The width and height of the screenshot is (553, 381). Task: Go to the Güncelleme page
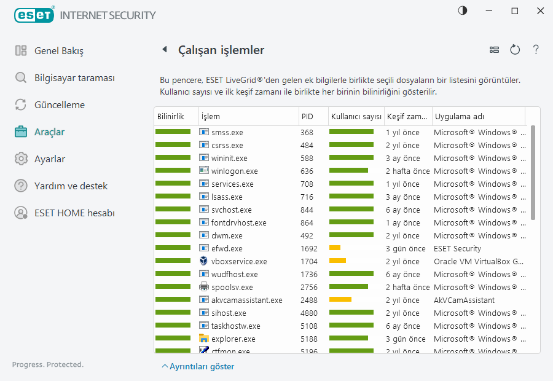(59, 105)
